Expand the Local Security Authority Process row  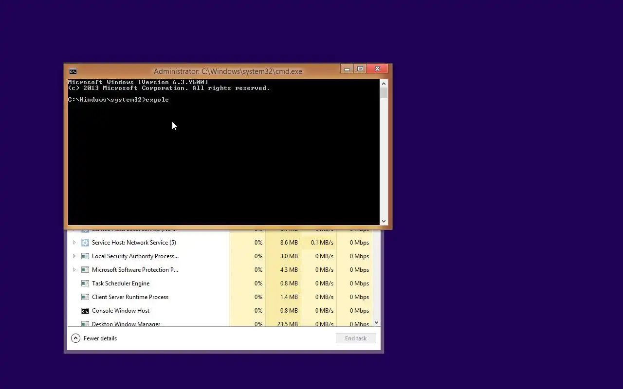[x=74, y=256]
